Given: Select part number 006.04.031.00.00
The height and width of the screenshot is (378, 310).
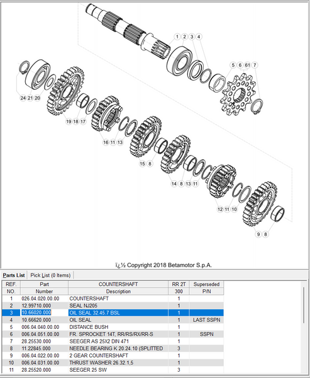Looking at the screenshot, I should pos(40,363).
